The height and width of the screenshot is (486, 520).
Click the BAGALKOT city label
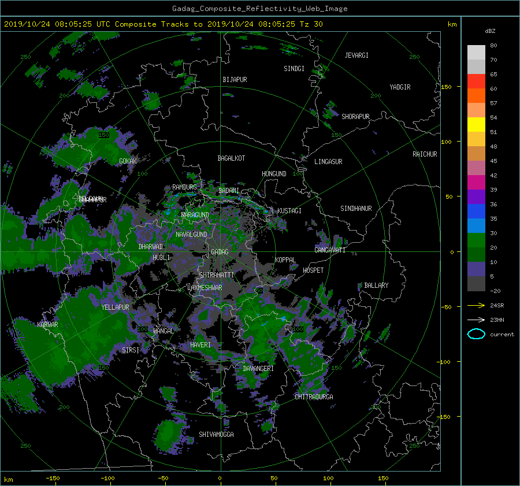point(231,158)
